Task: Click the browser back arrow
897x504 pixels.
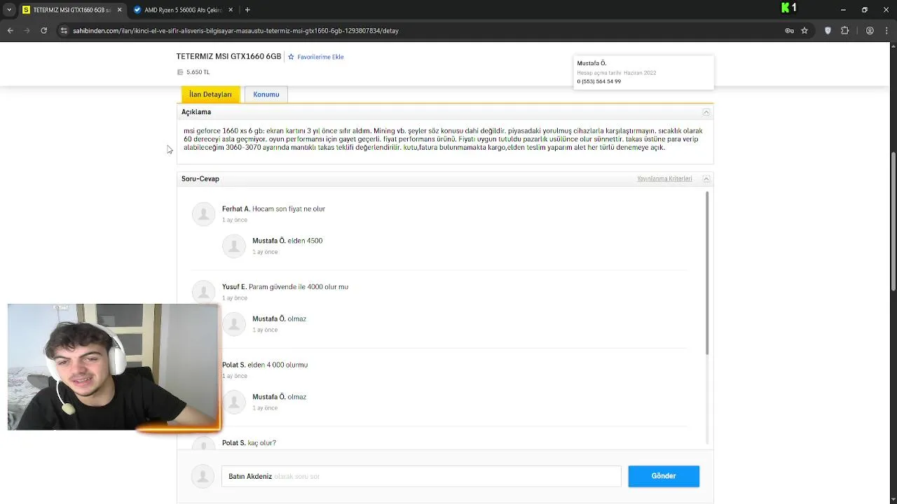Action: pyautogui.click(x=10, y=31)
